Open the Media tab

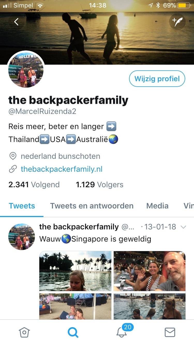click(157, 206)
